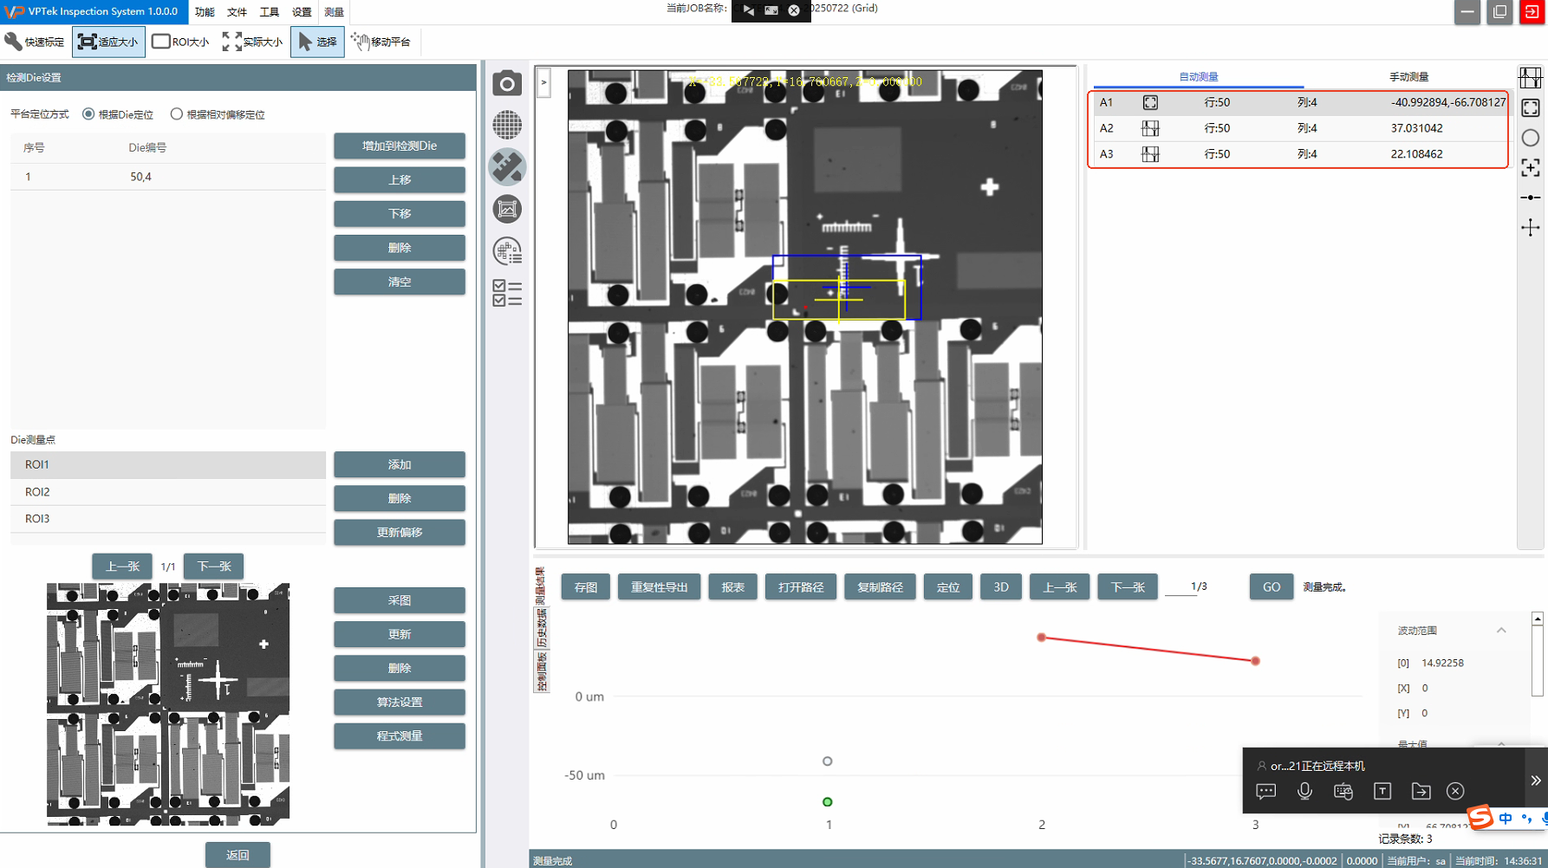Click the microphone icon in remote toolbar
Viewport: 1548px width, 868px height.
pos(1304,791)
